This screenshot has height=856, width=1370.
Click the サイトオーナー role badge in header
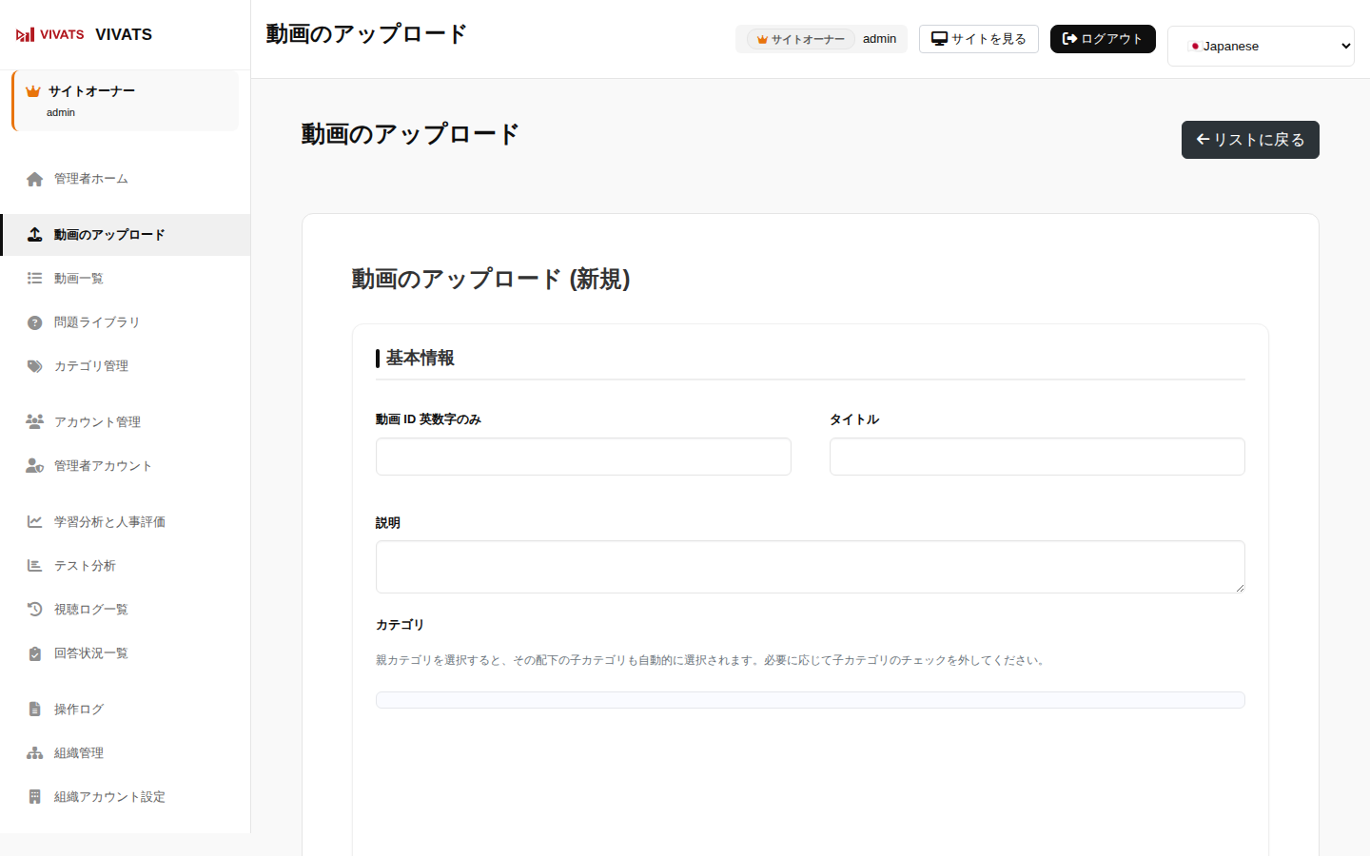(800, 39)
